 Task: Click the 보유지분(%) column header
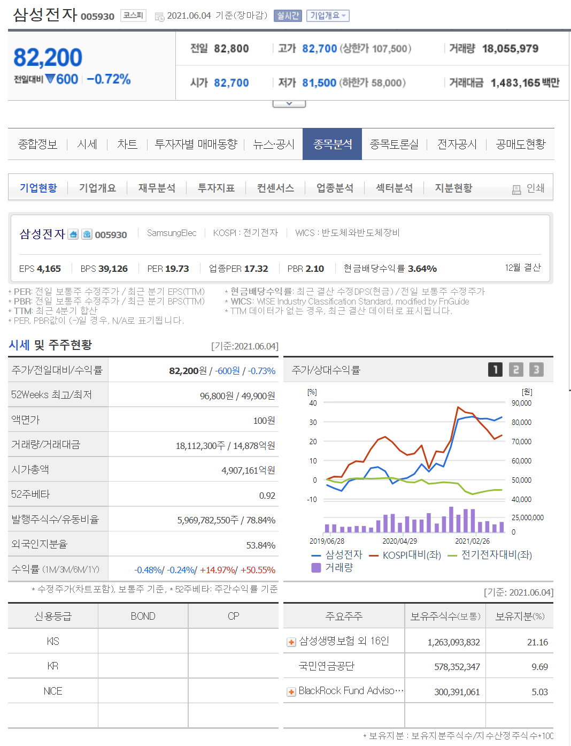(x=520, y=616)
